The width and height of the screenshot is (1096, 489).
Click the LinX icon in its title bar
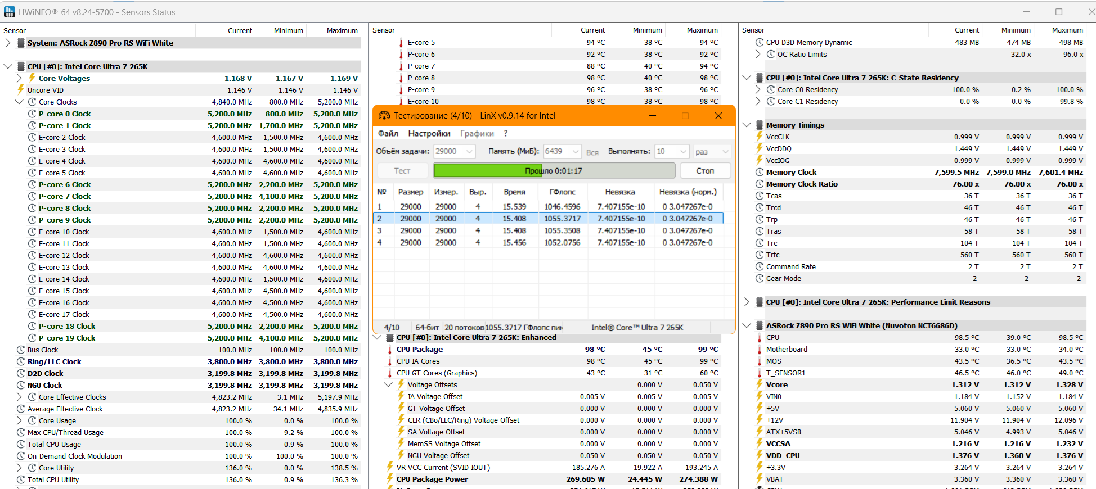pos(384,116)
